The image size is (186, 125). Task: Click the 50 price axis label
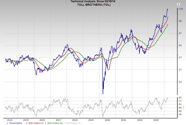[x=180, y=45]
